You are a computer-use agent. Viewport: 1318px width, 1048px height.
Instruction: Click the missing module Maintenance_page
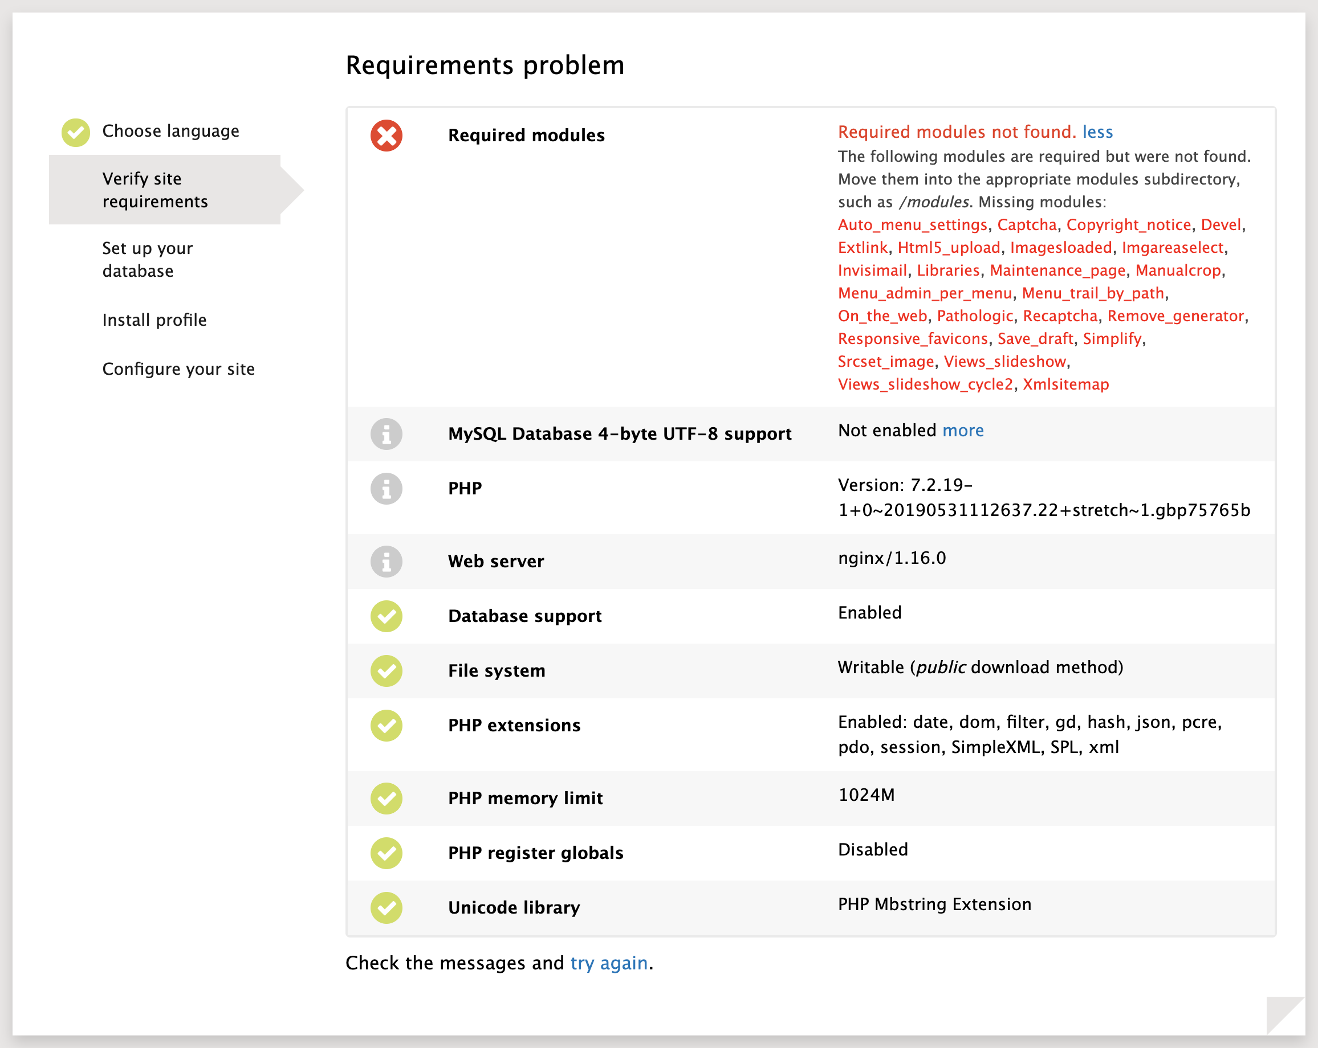[1057, 271]
